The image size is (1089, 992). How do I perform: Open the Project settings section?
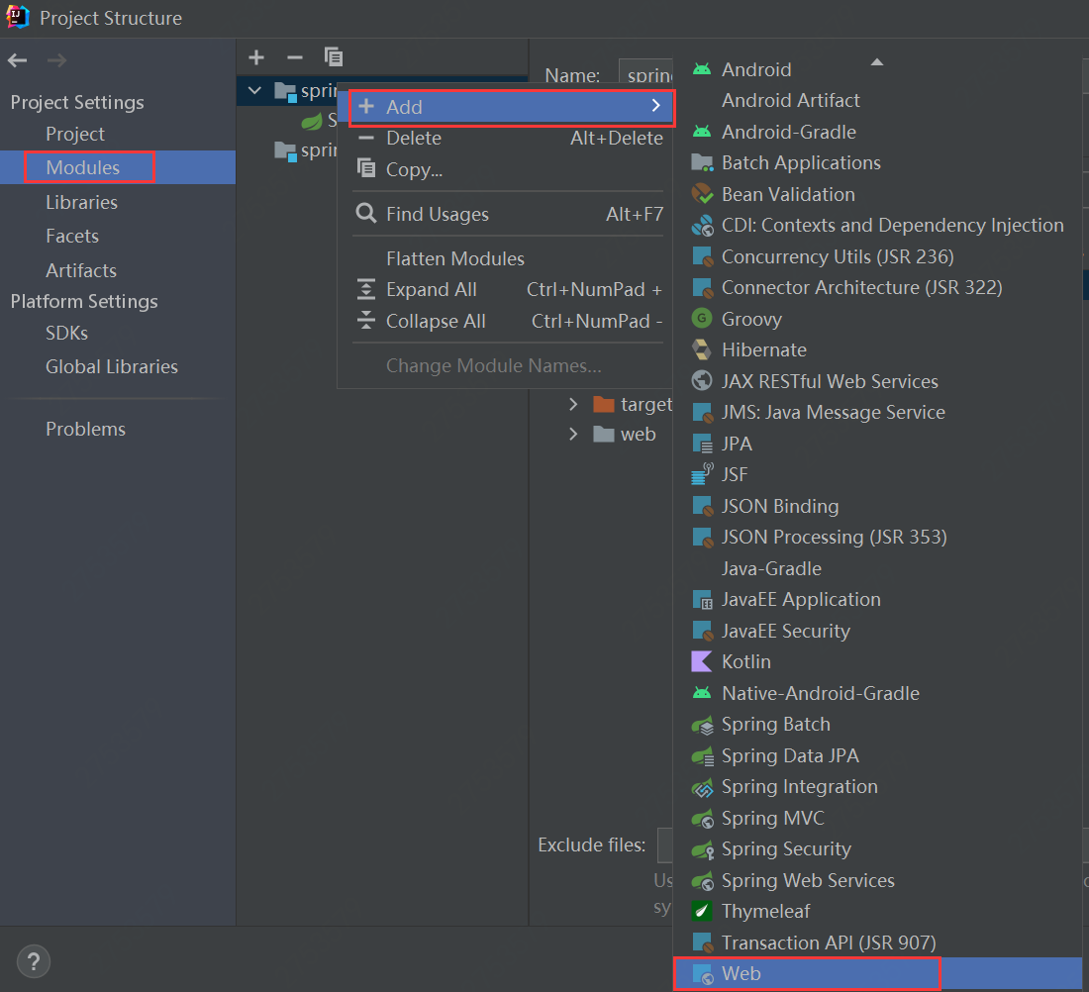pos(75,134)
